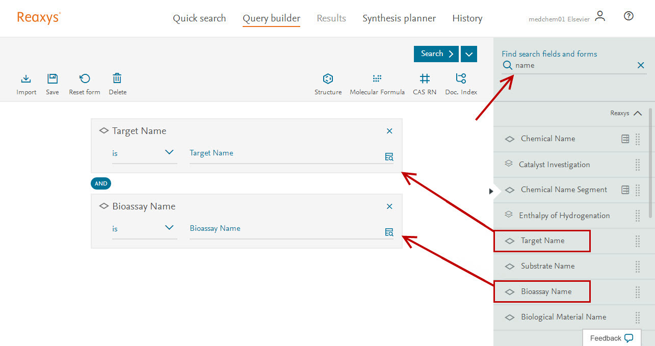Expand the Bioassay Name 'is' operator dropdown
The width and height of the screenshot is (655, 346).
click(169, 228)
